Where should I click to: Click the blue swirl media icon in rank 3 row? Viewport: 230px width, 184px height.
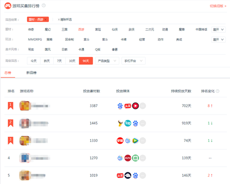click(x=128, y=141)
